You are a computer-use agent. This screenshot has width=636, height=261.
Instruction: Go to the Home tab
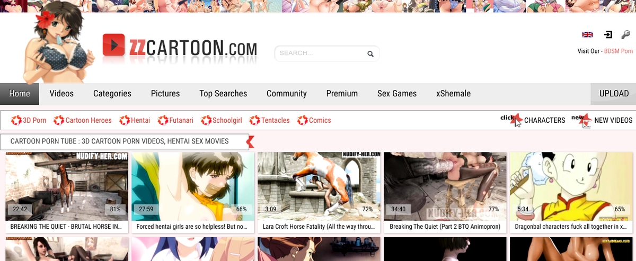pos(20,94)
